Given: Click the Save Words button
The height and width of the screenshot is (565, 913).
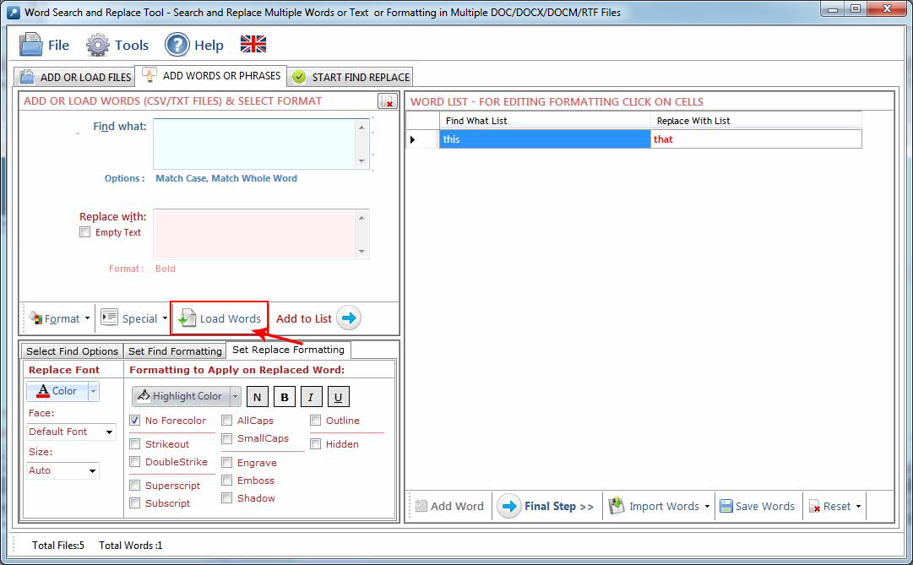Looking at the screenshot, I should pos(758,506).
